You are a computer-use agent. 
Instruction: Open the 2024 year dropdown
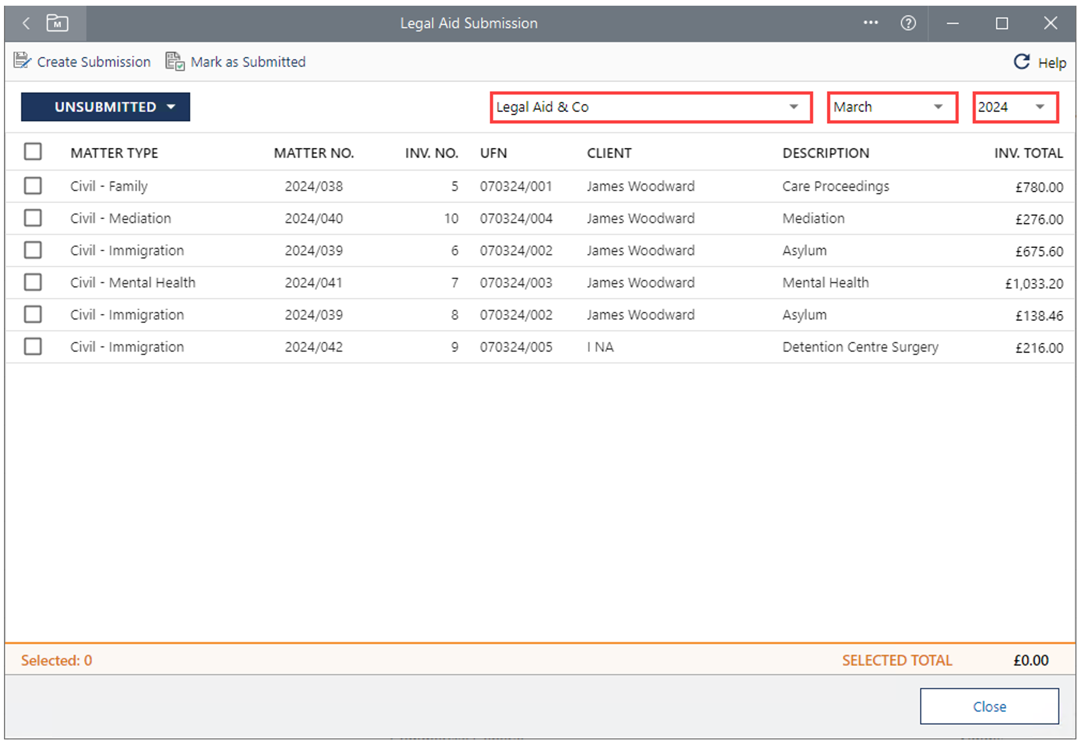point(1014,107)
